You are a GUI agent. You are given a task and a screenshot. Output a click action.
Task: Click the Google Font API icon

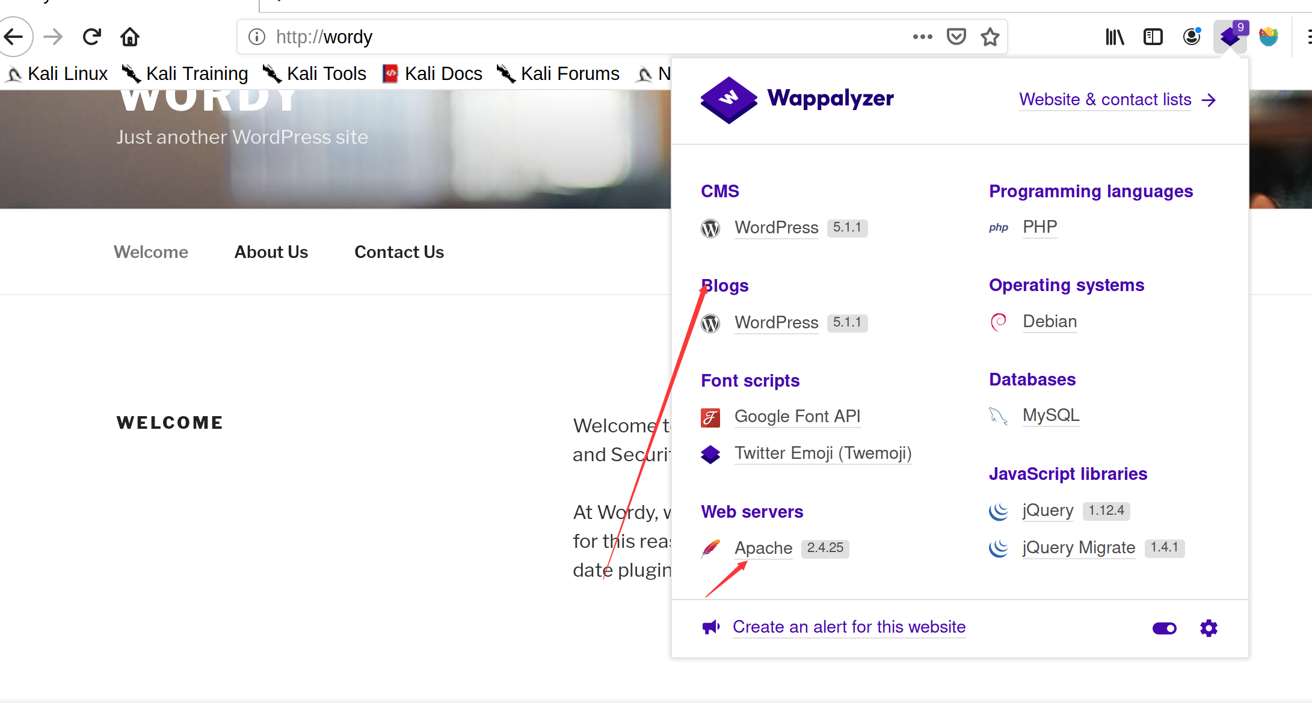tap(710, 417)
